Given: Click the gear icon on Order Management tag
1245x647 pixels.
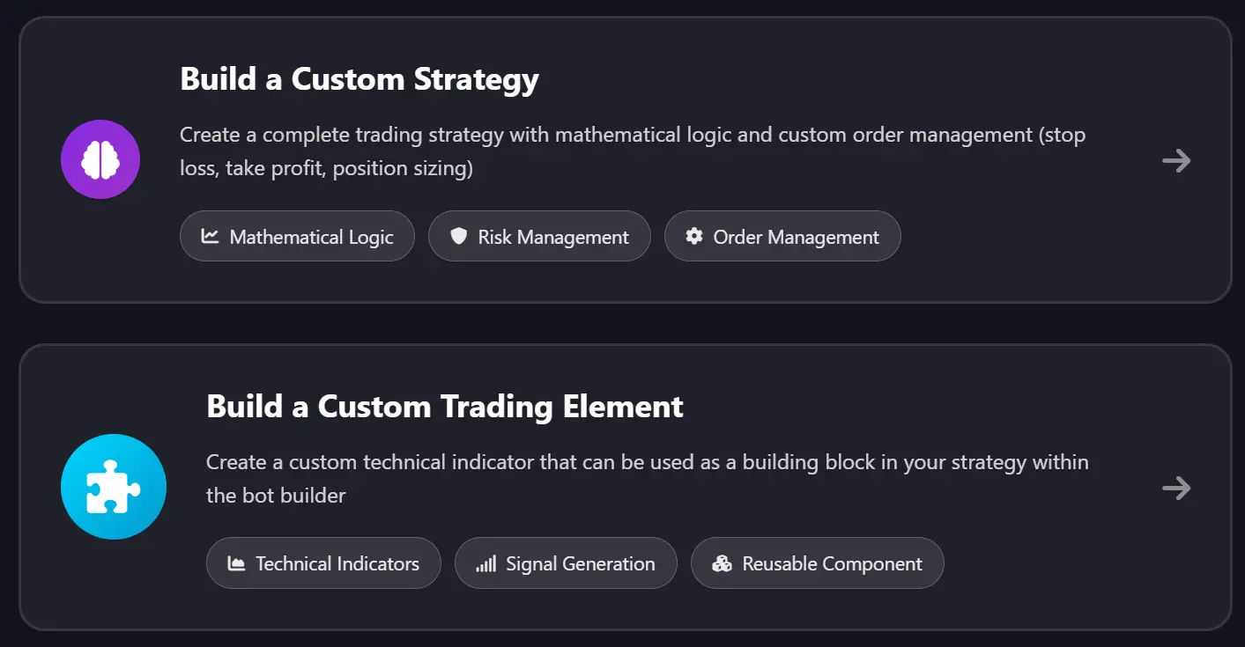Looking at the screenshot, I should pyautogui.click(x=694, y=236).
